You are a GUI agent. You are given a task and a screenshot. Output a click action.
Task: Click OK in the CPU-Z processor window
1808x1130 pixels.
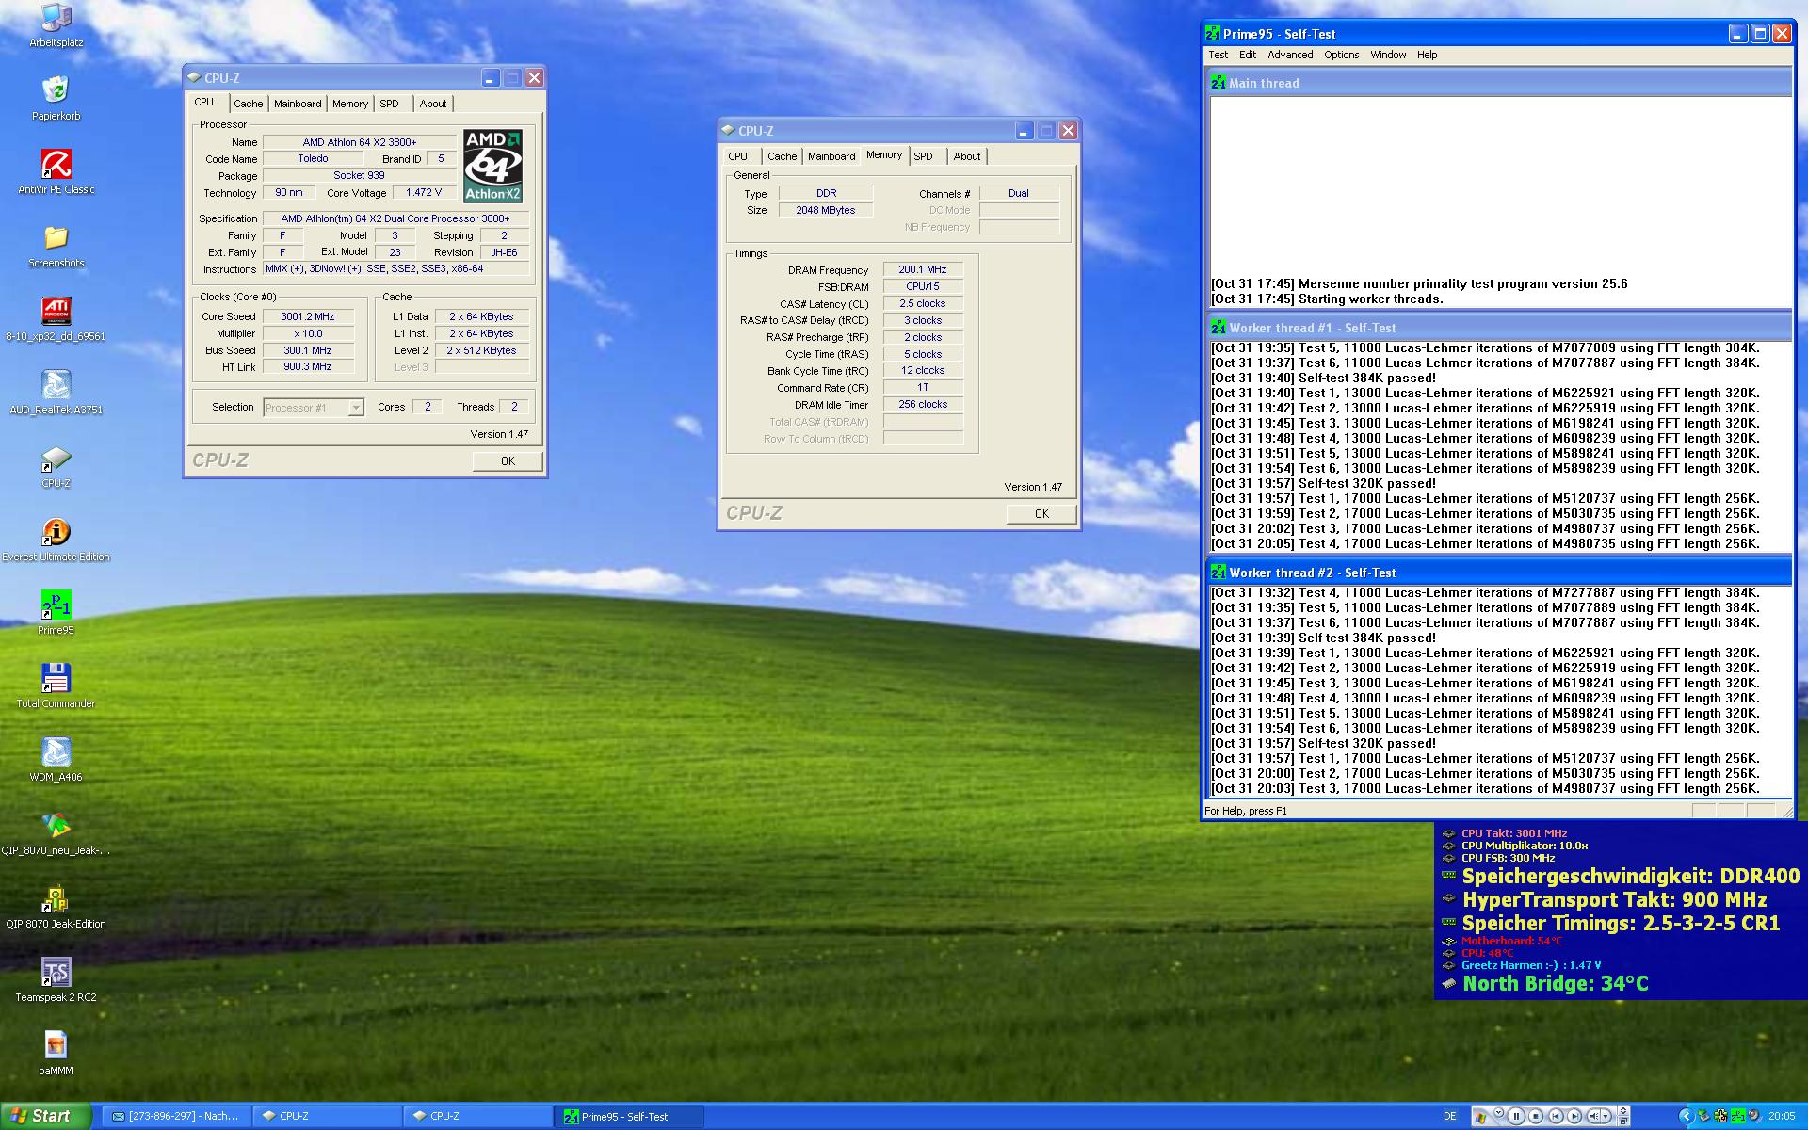pos(508,461)
